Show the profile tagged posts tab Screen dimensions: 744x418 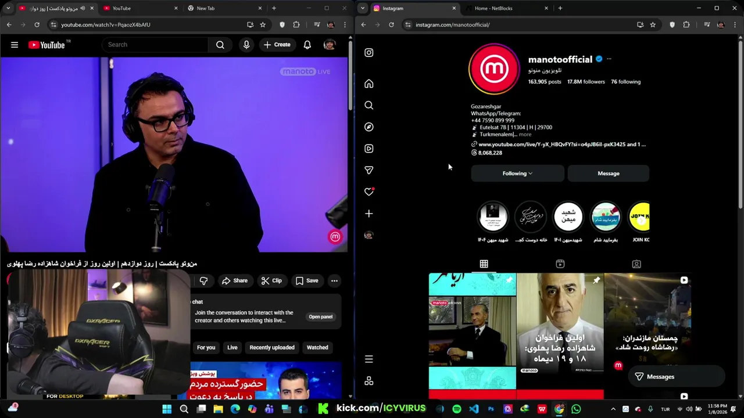pyautogui.click(x=636, y=264)
